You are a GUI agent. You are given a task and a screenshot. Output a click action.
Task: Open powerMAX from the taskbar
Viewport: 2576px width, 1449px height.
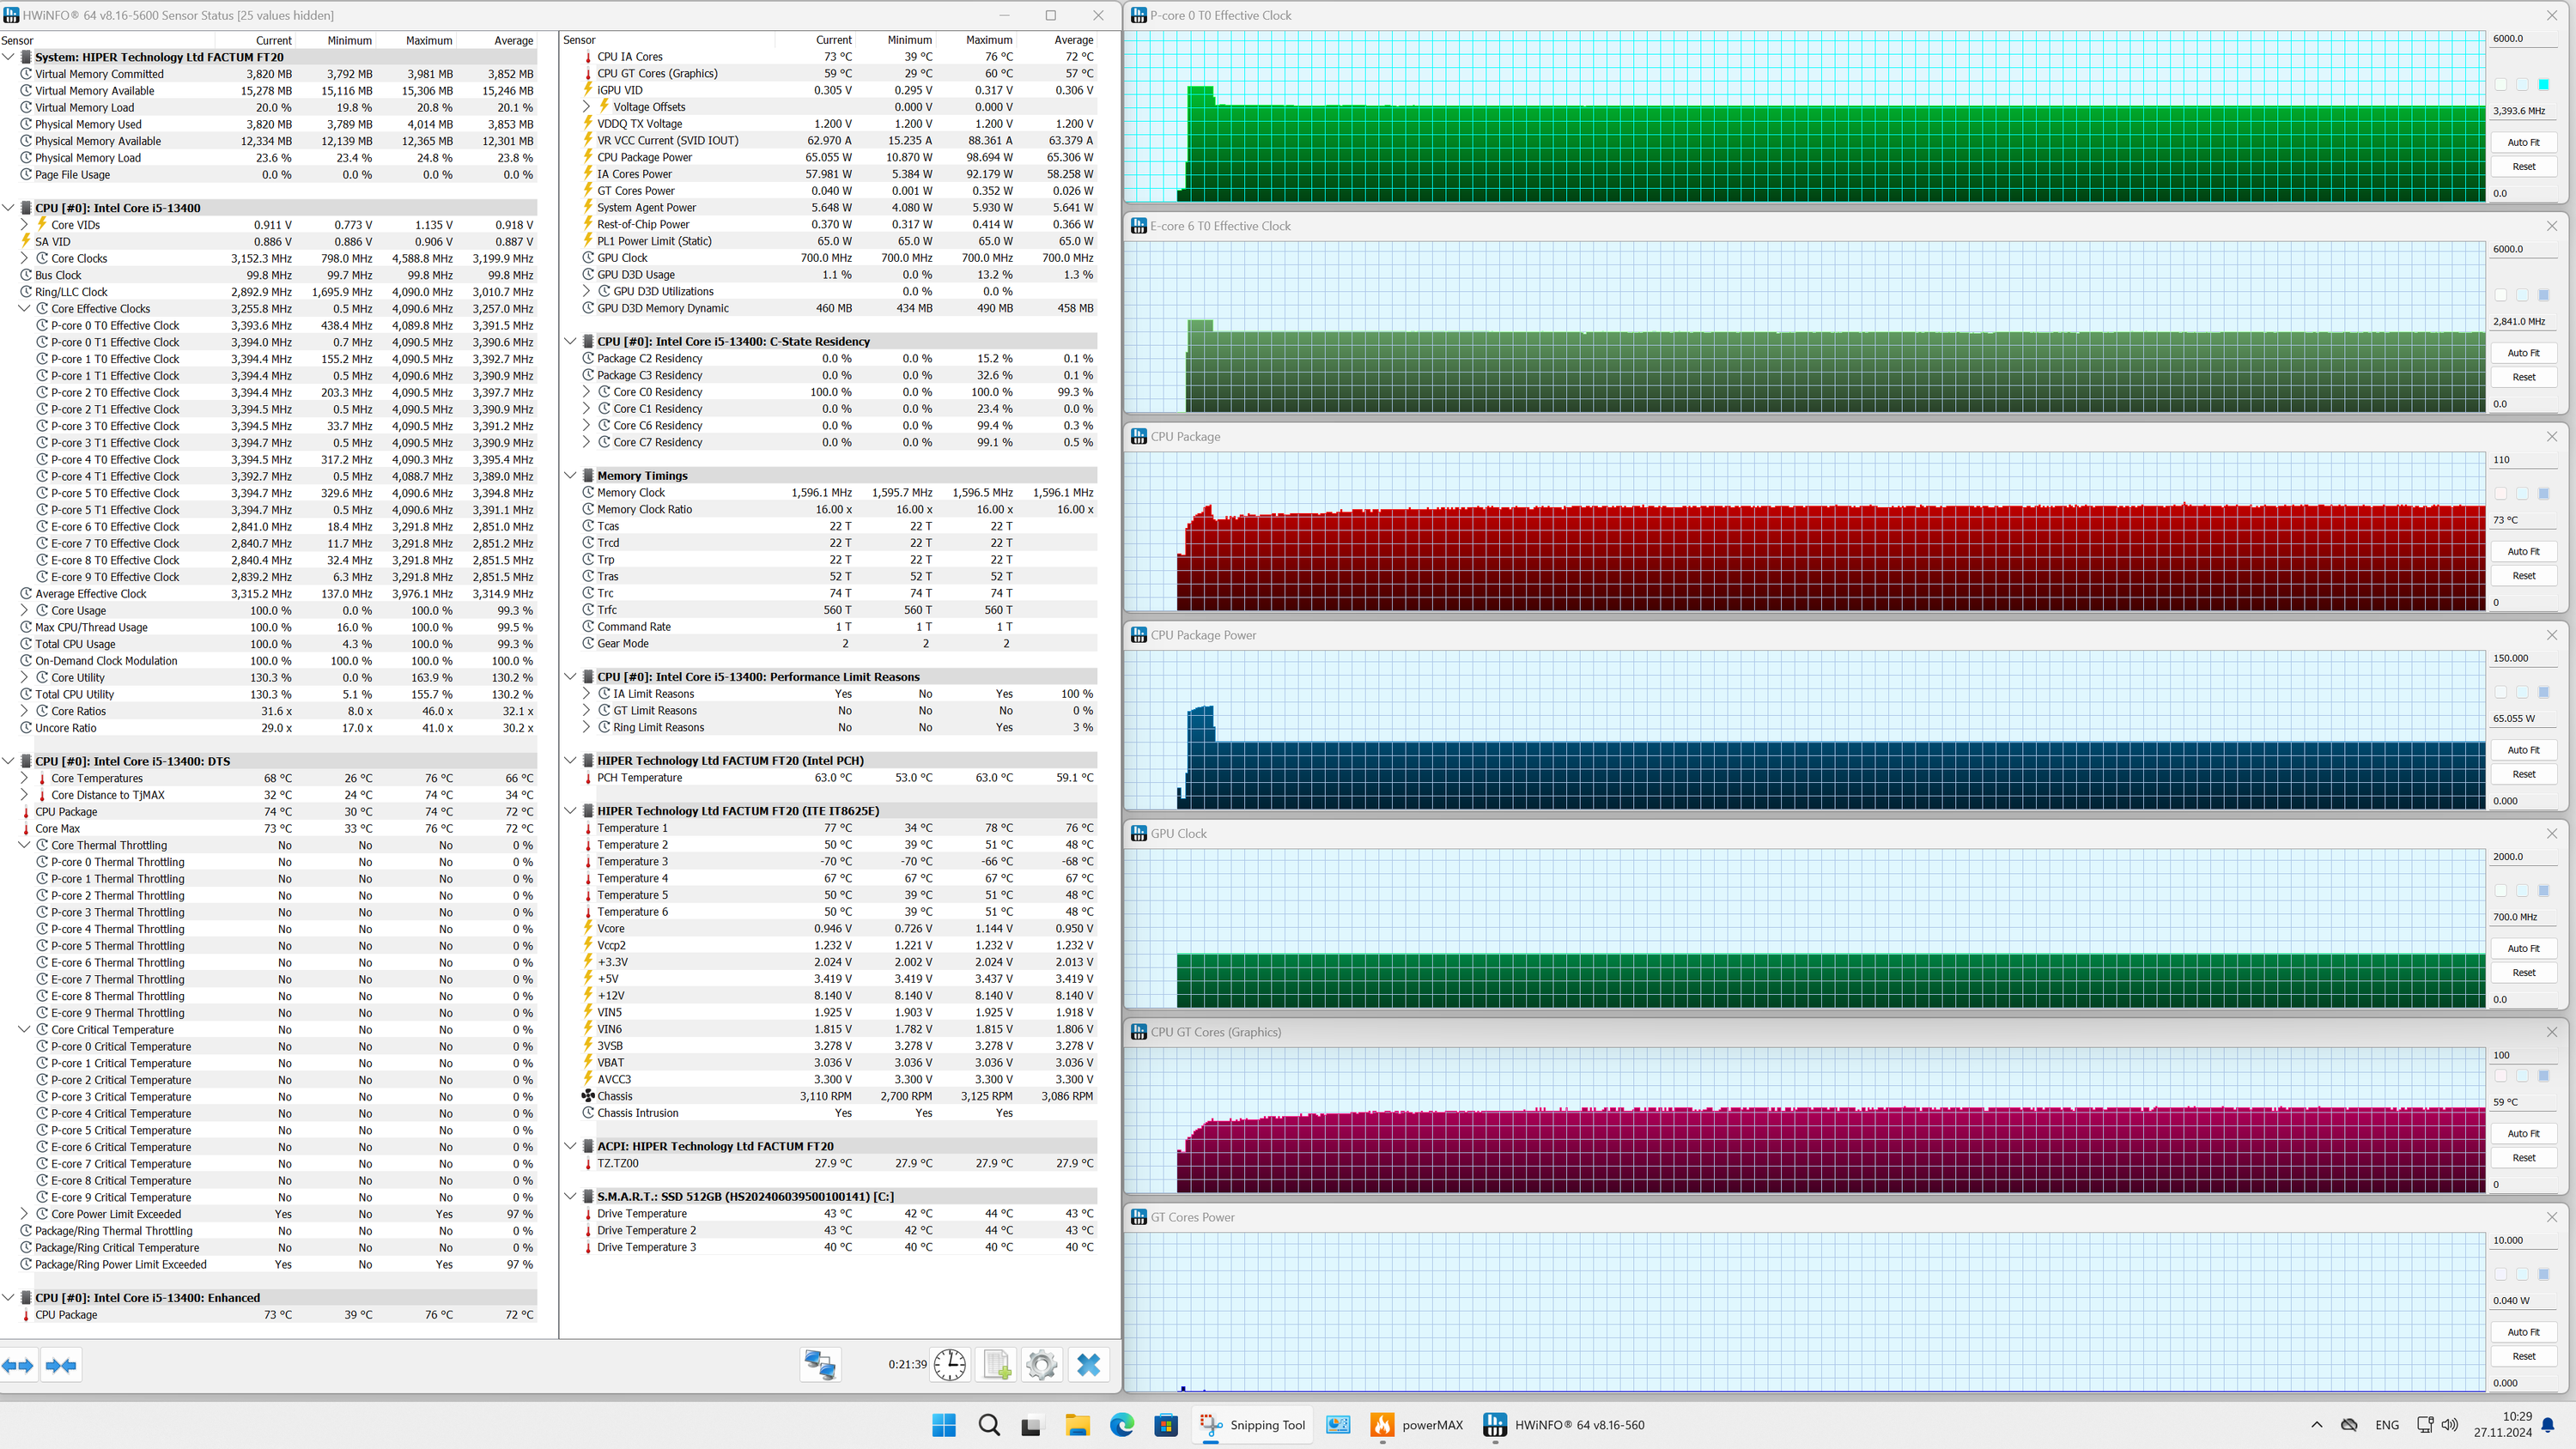(x=1416, y=1425)
